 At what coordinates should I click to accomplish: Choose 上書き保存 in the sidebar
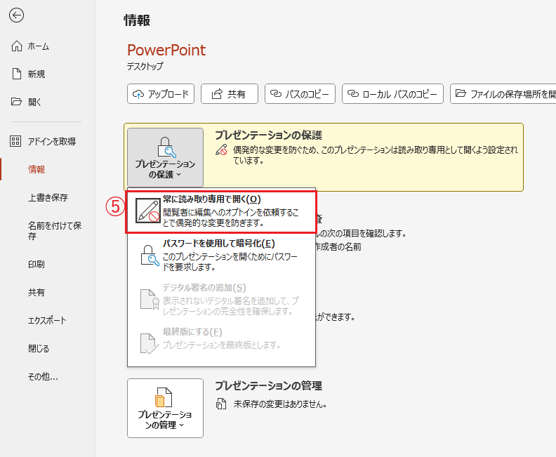coord(48,197)
